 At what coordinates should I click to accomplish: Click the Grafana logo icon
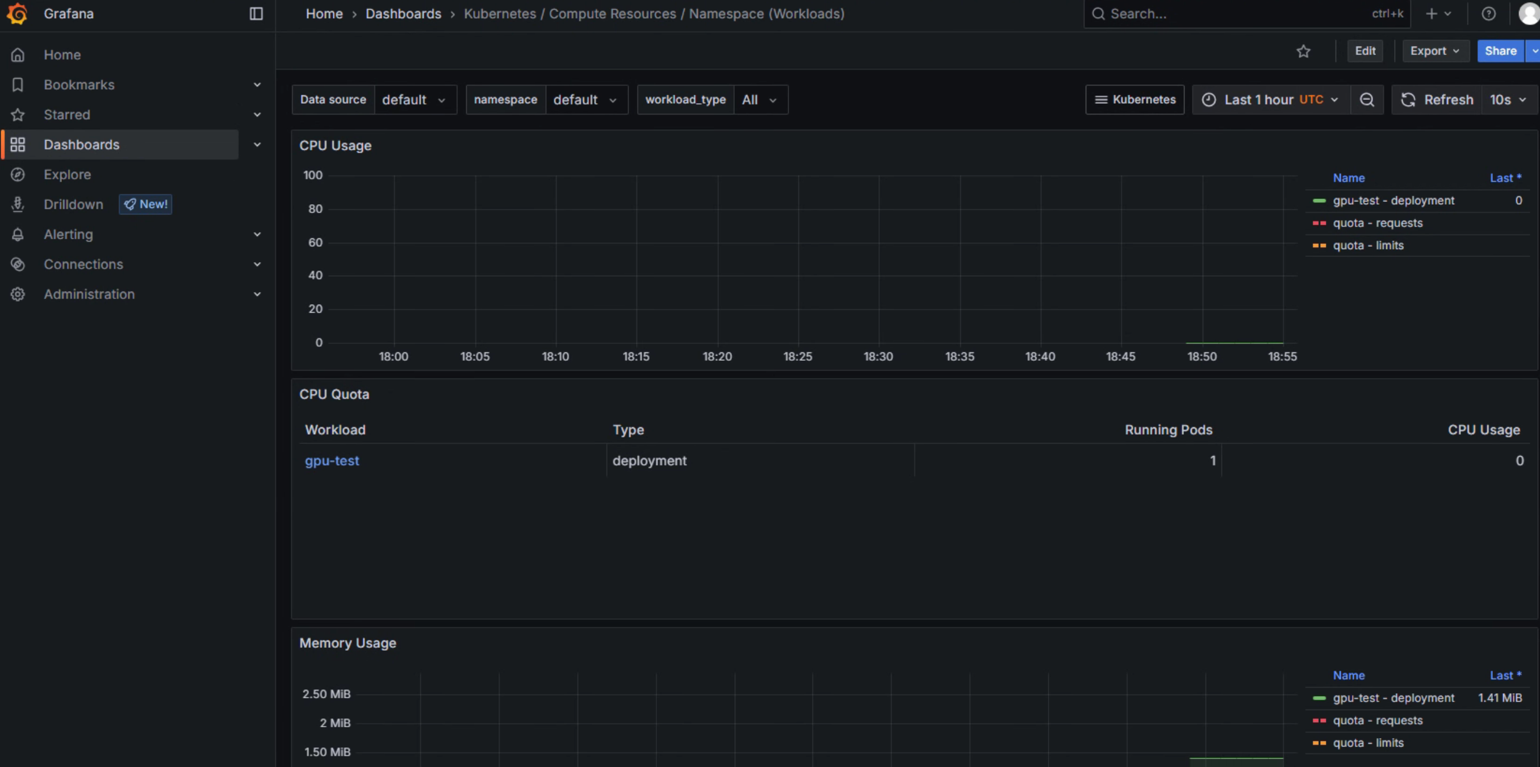(18, 13)
